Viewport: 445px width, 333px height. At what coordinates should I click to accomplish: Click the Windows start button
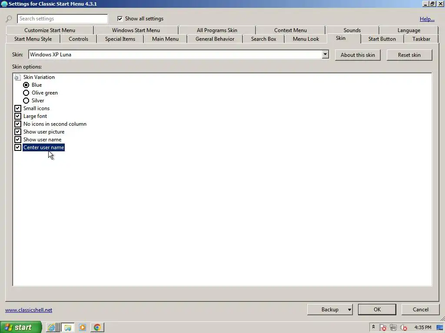point(21,327)
